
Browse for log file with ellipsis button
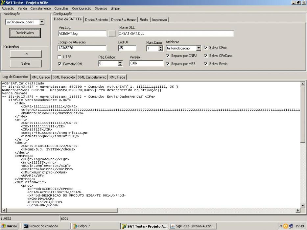pos(112,34)
